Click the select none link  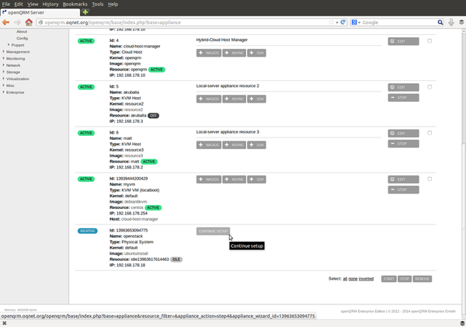click(x=353, y=279)
